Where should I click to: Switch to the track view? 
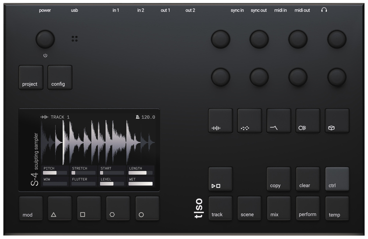tap(220, 208)
